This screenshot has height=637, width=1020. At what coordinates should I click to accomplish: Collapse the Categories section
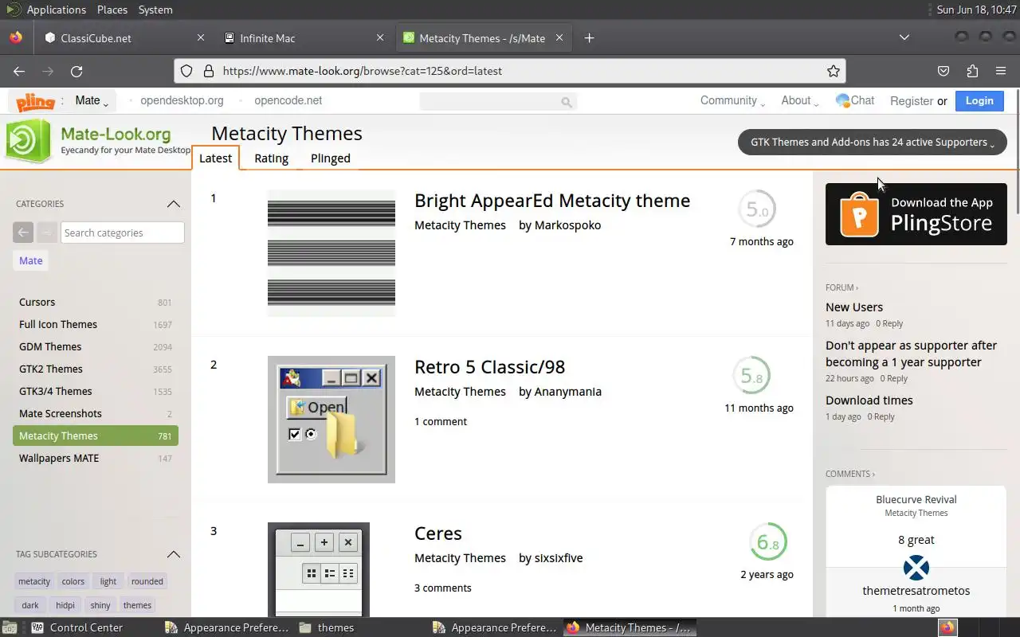point(174,204)
